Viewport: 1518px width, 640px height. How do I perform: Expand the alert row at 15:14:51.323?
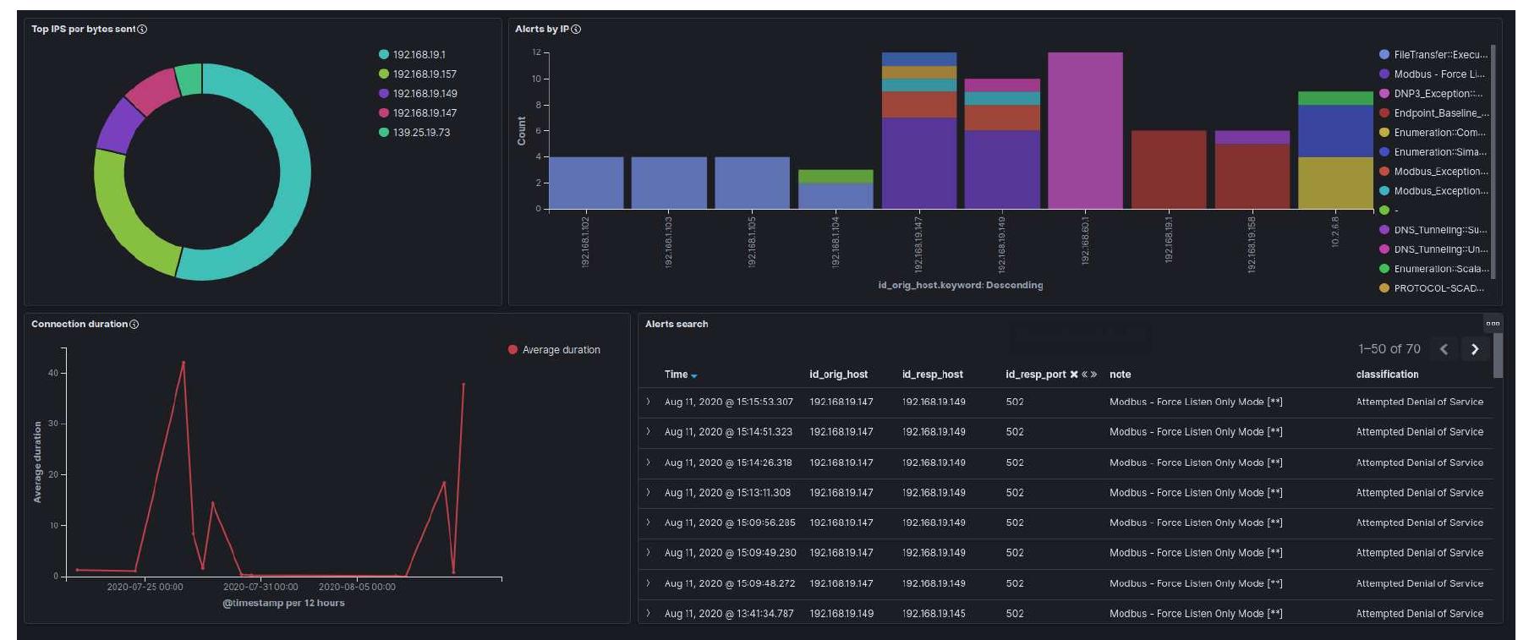coord(649,431)
